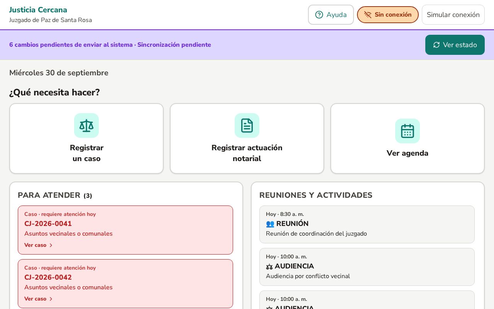This screenshot has height=309, width=494.
Task: Click the calendar icon for Ver agenda
Action: point(408,131)
